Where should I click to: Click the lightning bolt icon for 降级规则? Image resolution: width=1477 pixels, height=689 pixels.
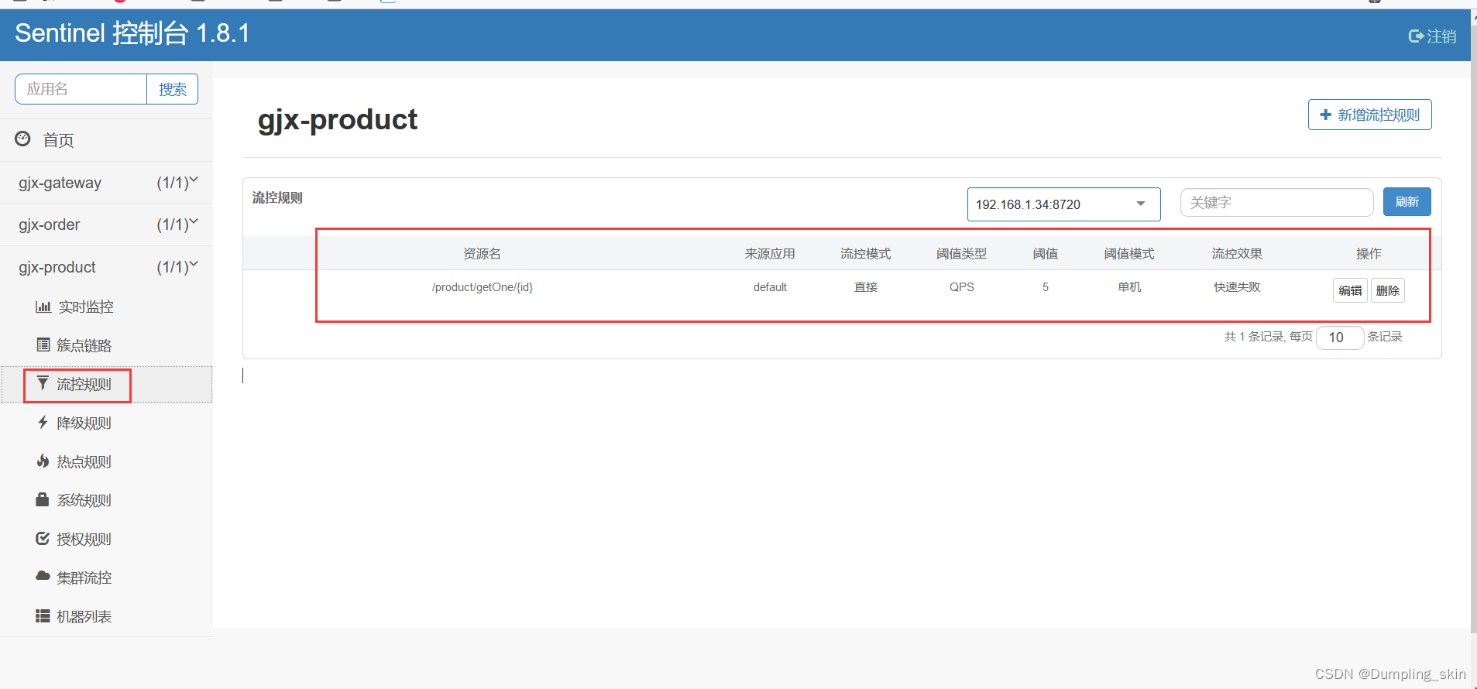point(43,422)
